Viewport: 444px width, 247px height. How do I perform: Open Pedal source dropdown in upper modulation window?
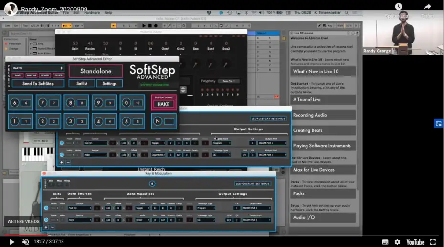point(95,155)
